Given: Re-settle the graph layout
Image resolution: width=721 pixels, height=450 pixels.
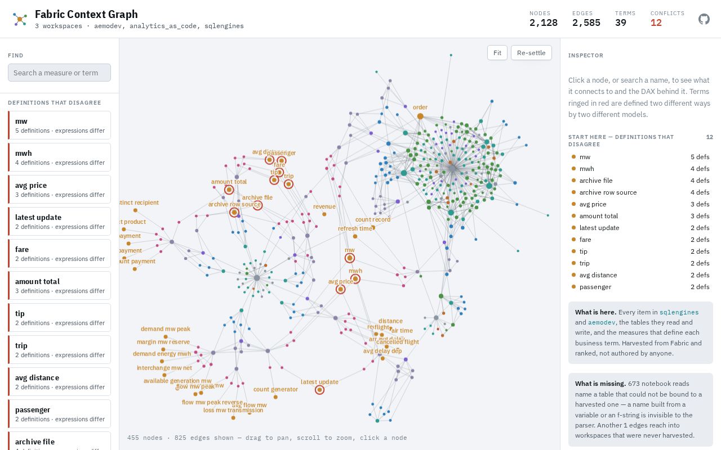Looking at the screenshot, I should (x=531, y=53).
